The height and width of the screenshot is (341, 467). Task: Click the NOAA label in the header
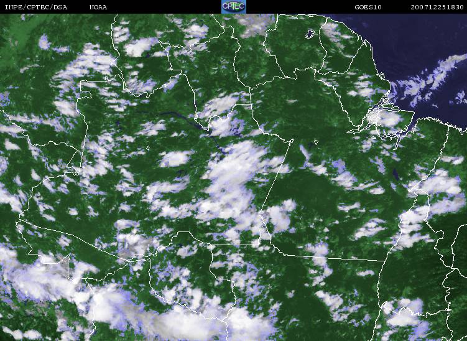(x=98, y=7)
